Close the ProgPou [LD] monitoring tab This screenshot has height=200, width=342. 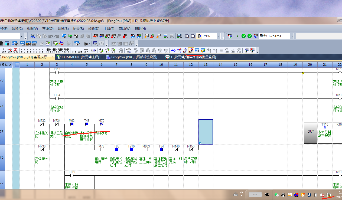(53, 57)
